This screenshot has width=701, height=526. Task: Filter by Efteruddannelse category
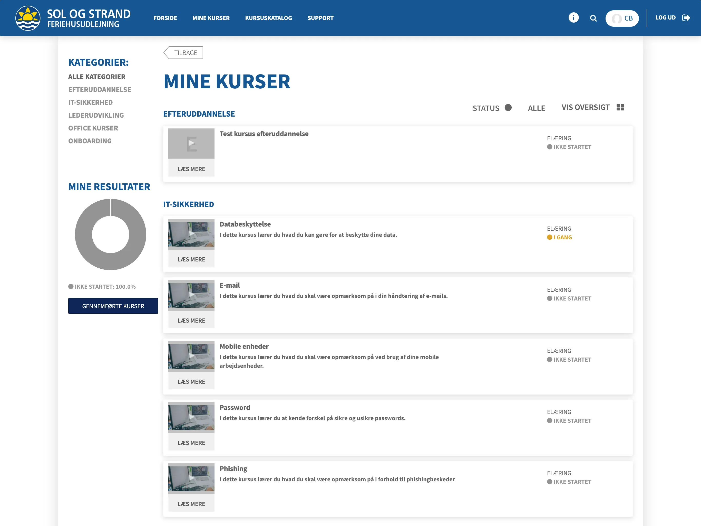pos(100,89)
